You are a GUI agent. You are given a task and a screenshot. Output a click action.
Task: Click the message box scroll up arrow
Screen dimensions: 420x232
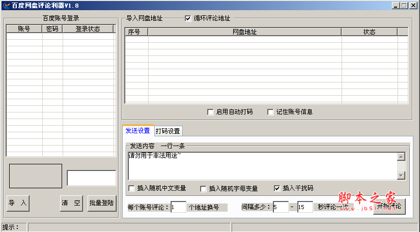(401, 157)
